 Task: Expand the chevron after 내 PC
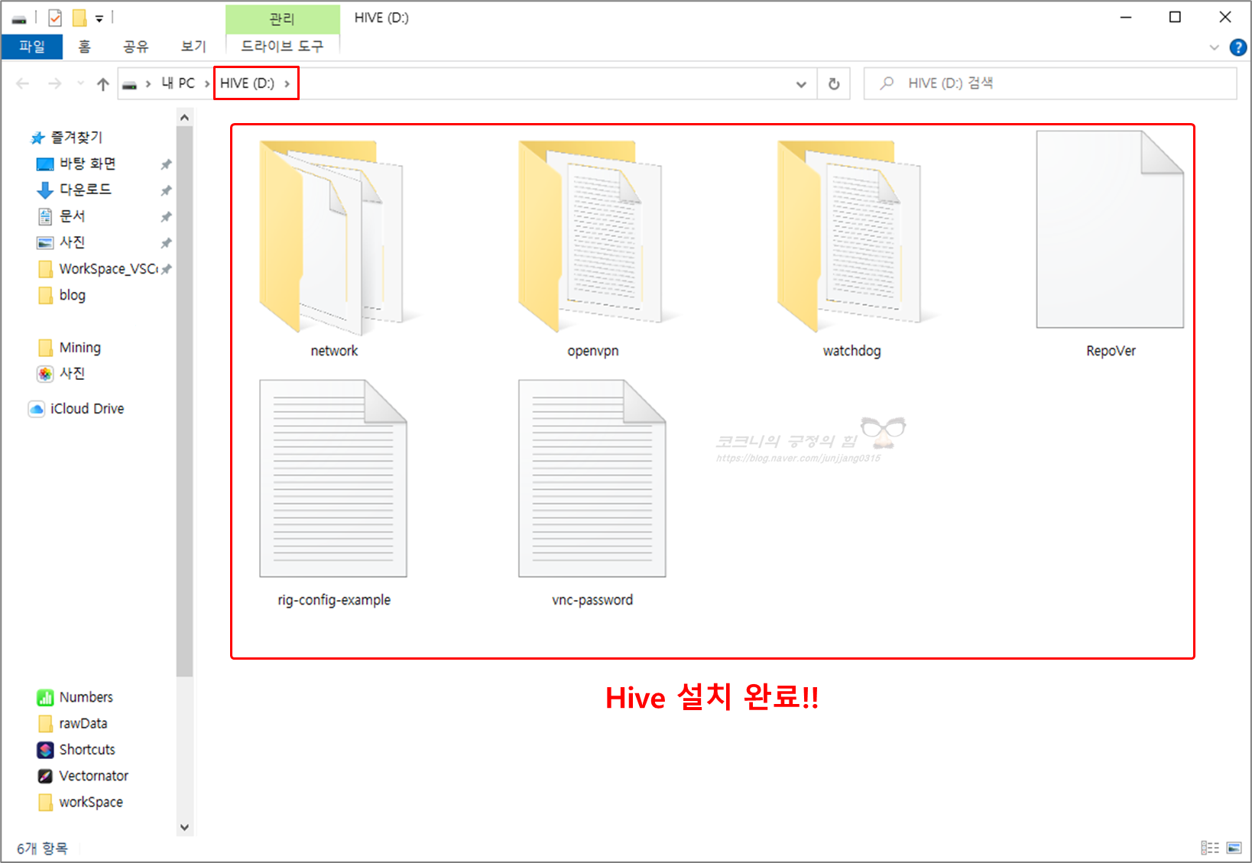[x=207, y=83]
